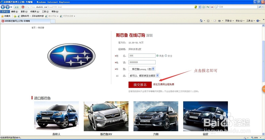
Task: Click the 收藏夹 star favorites button
Action: pyautogui.click(x=6, y=16)
